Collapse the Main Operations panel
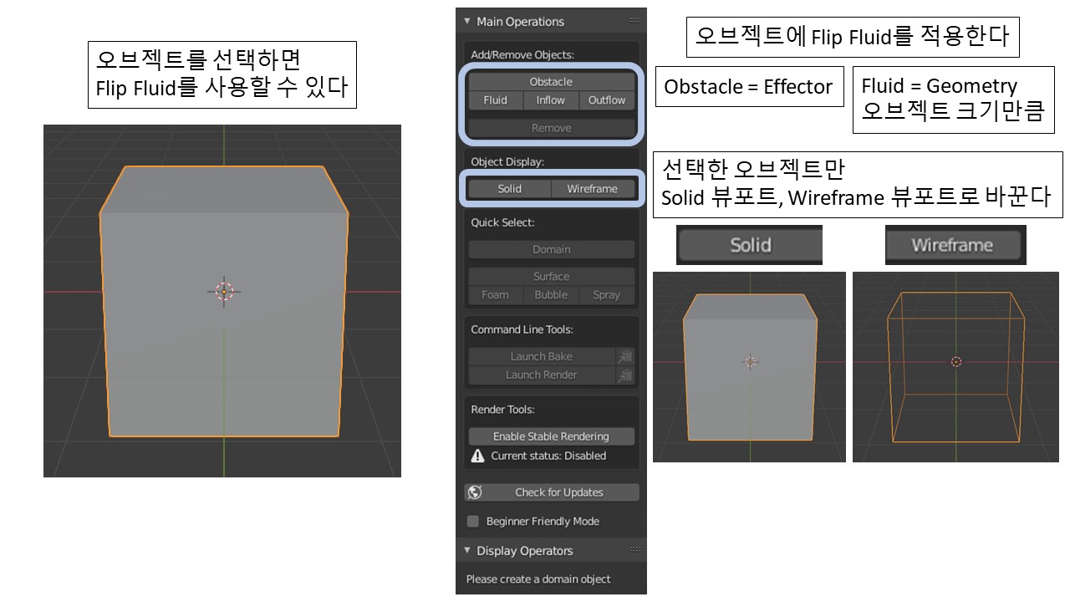Image resolution: width=1070 pixels, height=602 pixels. coord(466,22)
